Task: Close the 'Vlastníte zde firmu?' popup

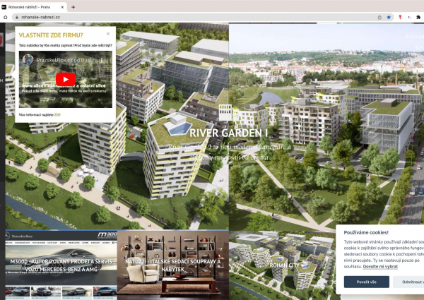Action: 108,33
